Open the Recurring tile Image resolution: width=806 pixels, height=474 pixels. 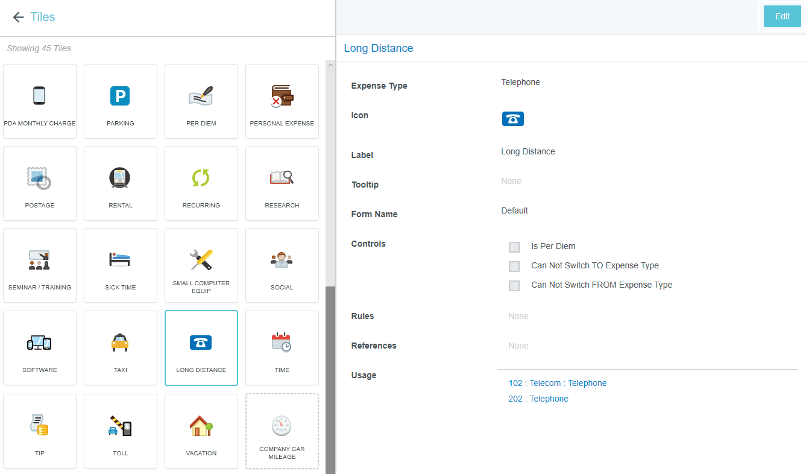(201, 183)
